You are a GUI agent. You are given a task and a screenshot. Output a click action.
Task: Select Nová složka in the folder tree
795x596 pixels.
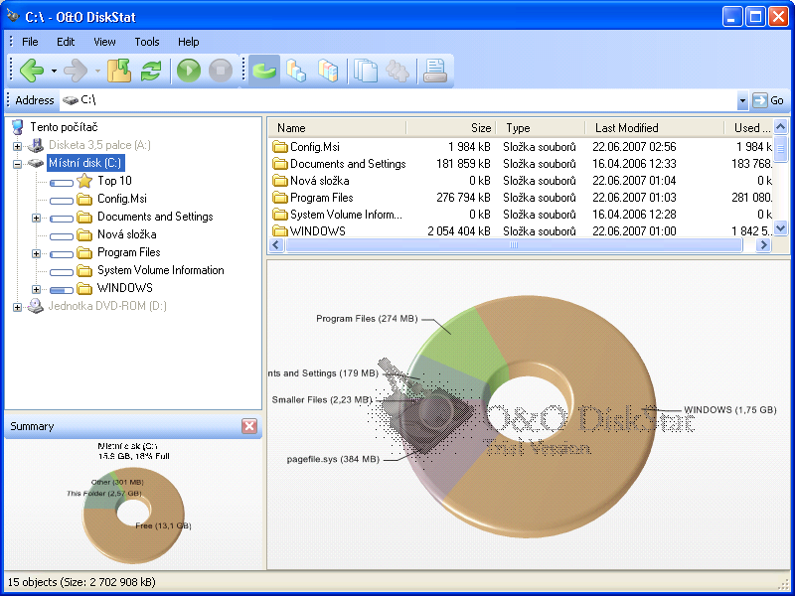click(x=127, y=234)
